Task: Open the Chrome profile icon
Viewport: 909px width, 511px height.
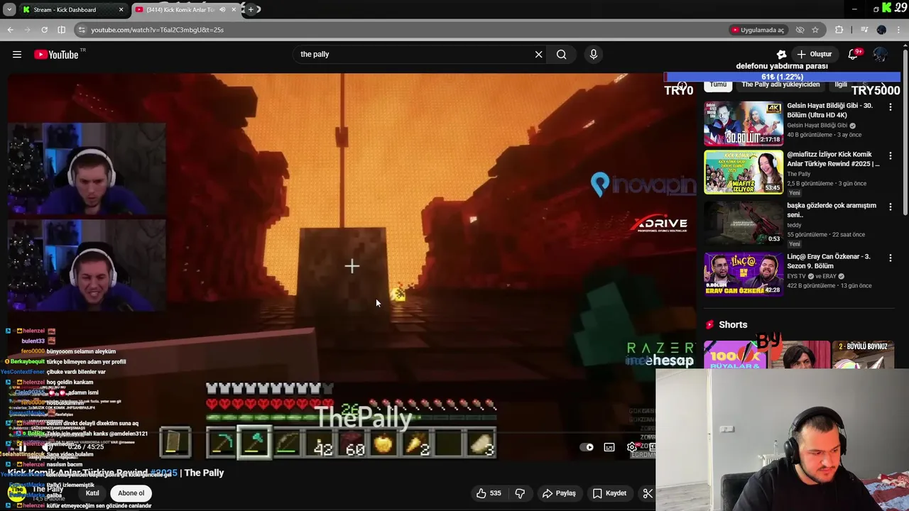Action: click(x=881, y=30)
